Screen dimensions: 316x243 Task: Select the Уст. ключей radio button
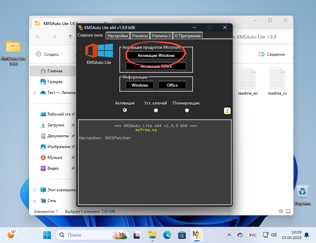pos(155,110)
